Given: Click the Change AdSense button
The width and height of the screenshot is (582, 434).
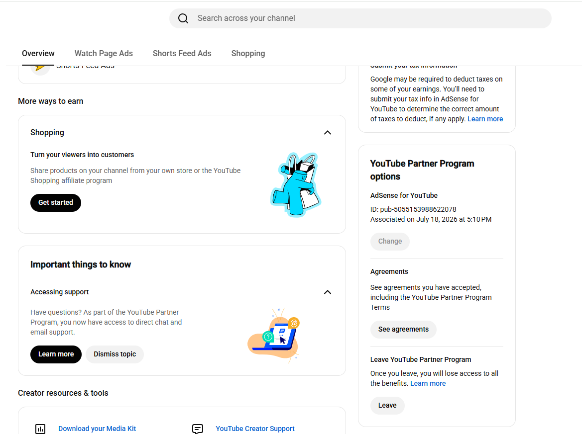Looking at the screenshot, I should pos(390,241).
